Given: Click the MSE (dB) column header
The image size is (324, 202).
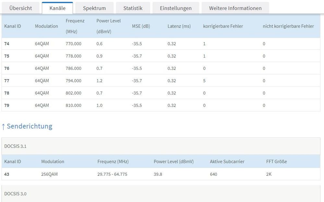Looking at the screenshot, I should tap(141, 26).
